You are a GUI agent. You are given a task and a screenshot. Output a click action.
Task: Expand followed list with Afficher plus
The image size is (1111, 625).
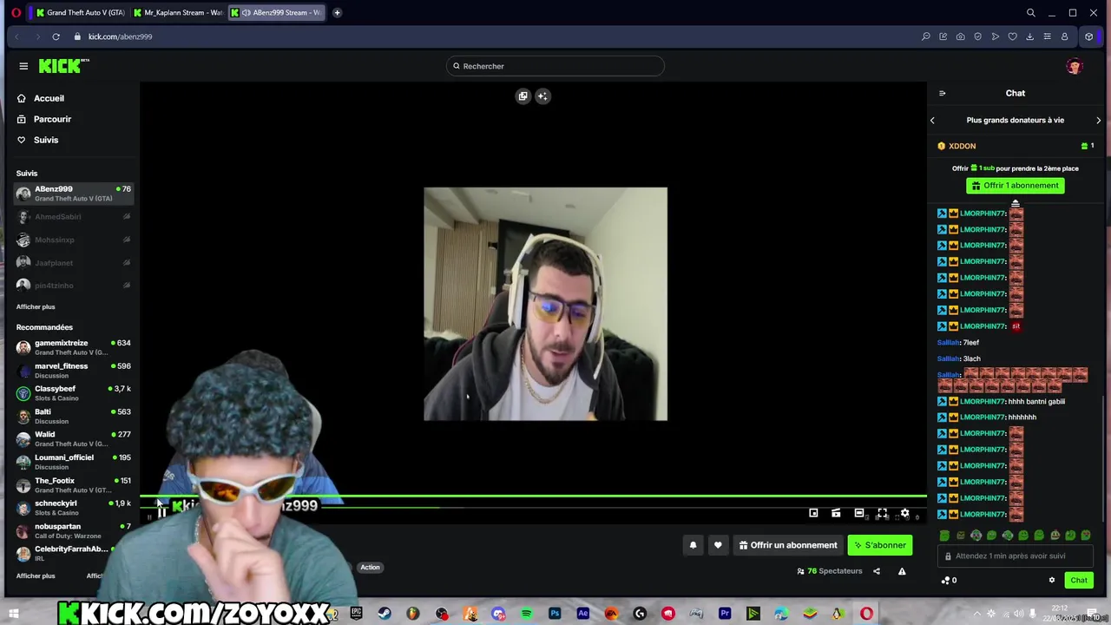(x=36, y=306)
